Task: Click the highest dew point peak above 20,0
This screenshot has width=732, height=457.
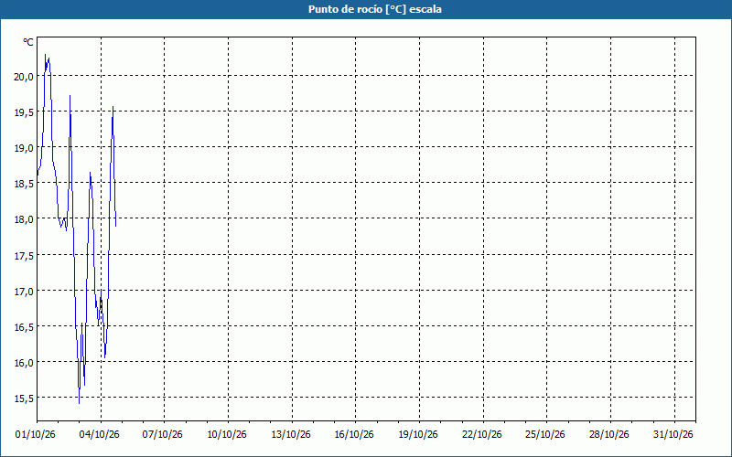Action: (45, 55)
